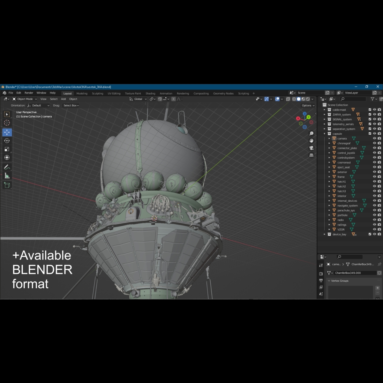Viewport: 383px width, 383px height.
Task: Select the Transform tool
Action: (x=7, y=157)
